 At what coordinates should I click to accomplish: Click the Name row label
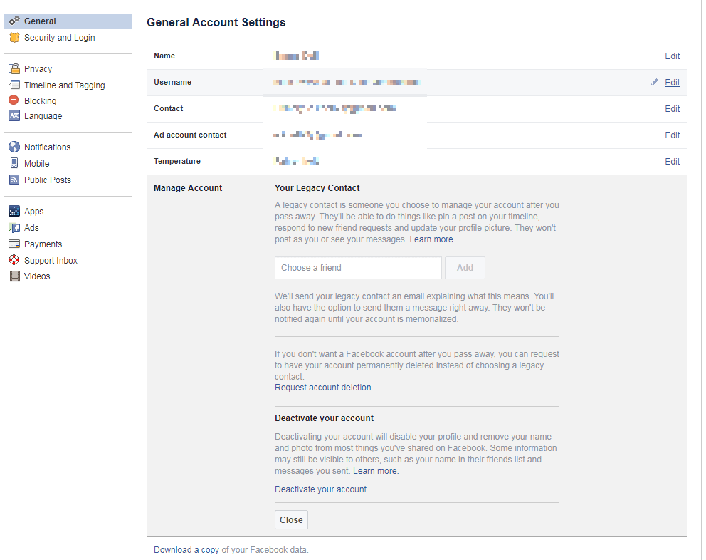164,56
